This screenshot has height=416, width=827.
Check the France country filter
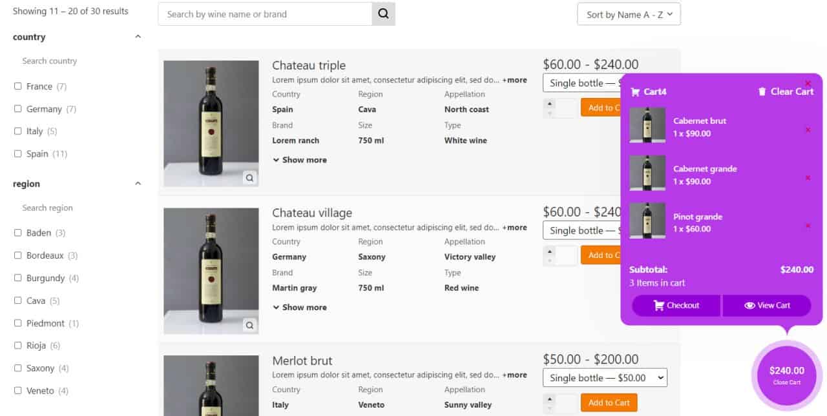point(17,86)
